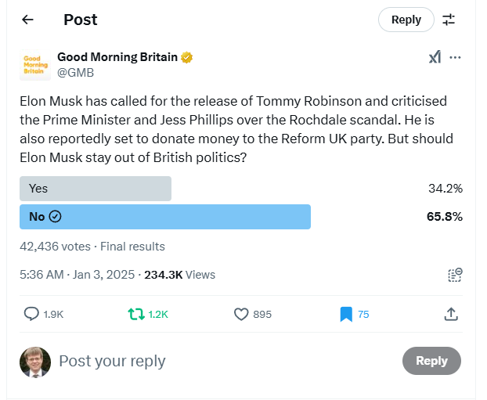Click the top Reply button

point(406,20)
